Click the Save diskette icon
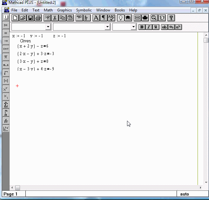 (30, 18)
